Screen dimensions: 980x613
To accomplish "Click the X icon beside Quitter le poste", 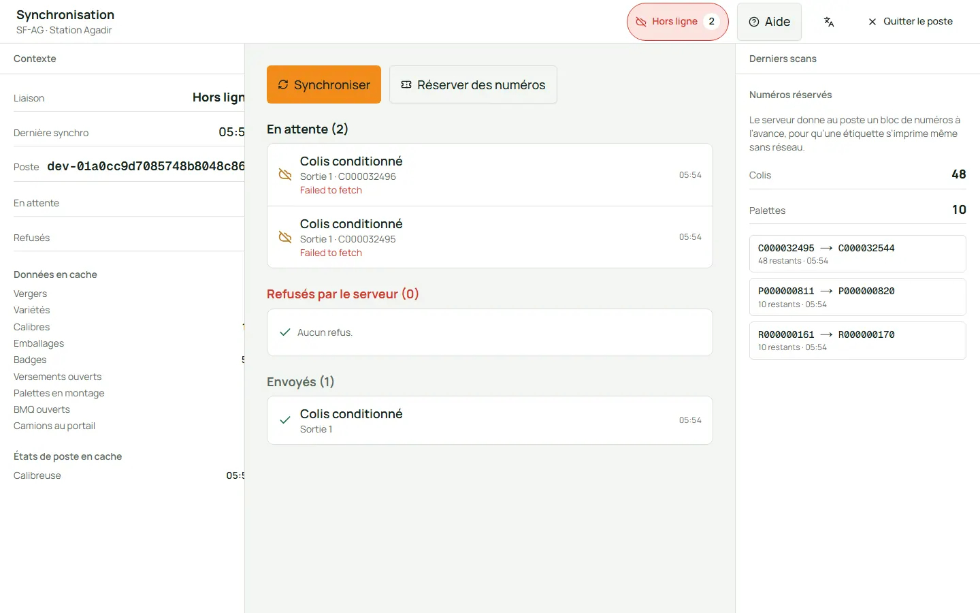I will 872,22.
